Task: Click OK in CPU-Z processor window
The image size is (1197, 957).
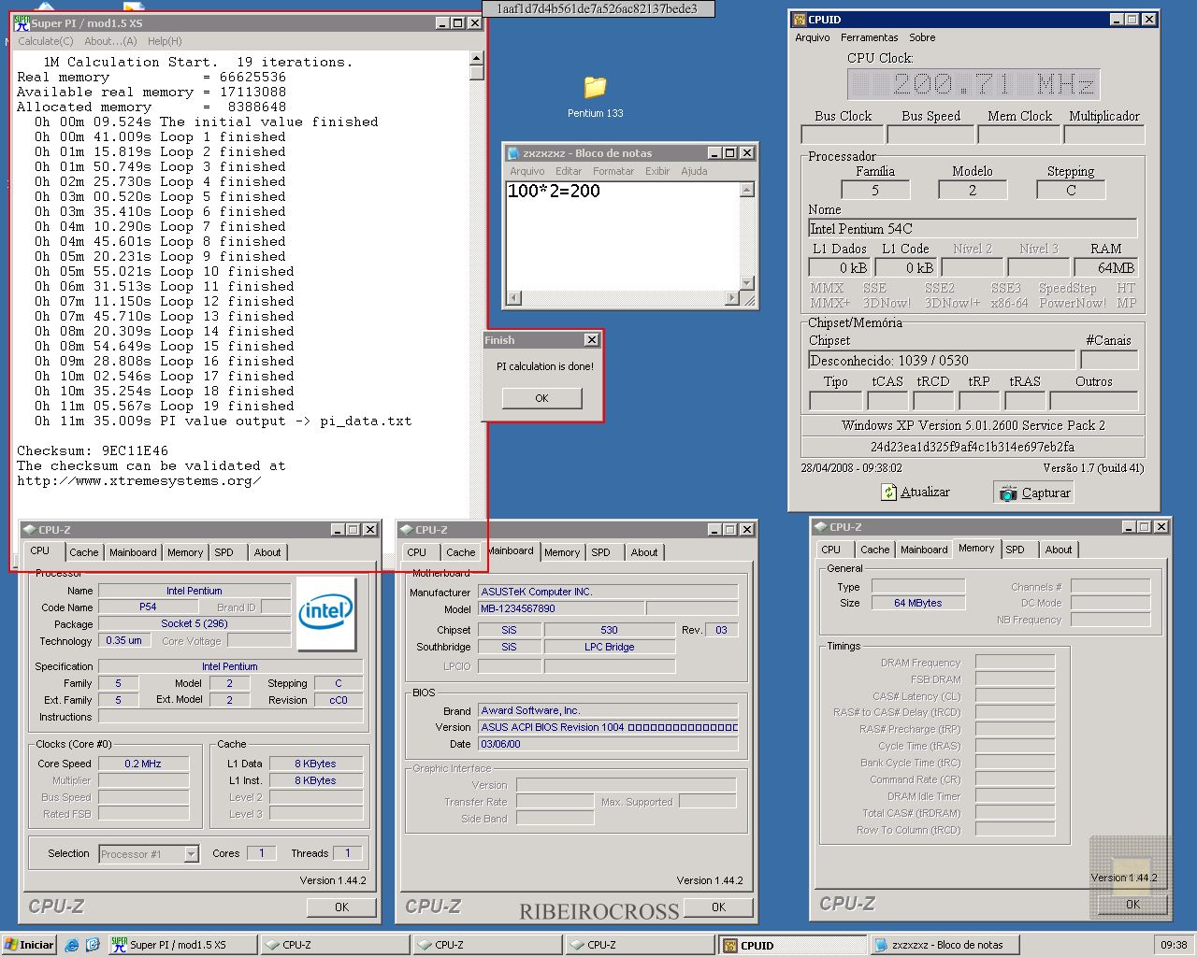Action: (341, 907)
